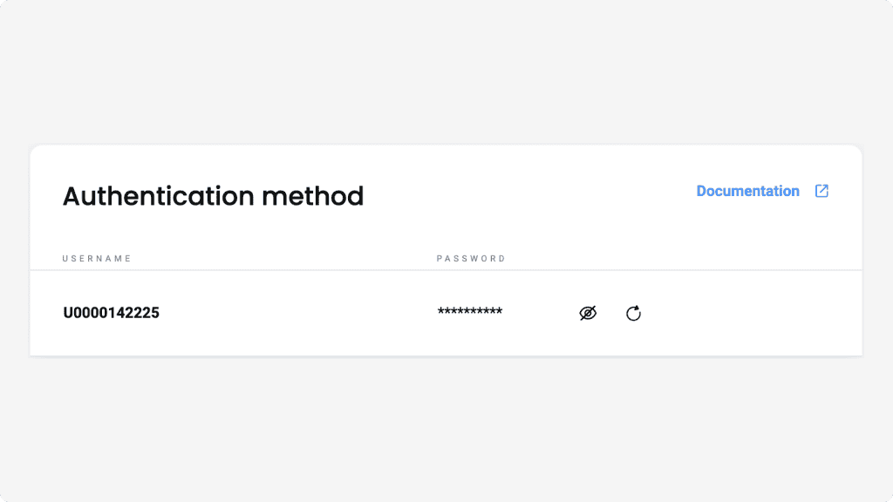The height and width of the screenshot is (502, 893).
Task: Unmask the password field value
Action: point(589,313)
